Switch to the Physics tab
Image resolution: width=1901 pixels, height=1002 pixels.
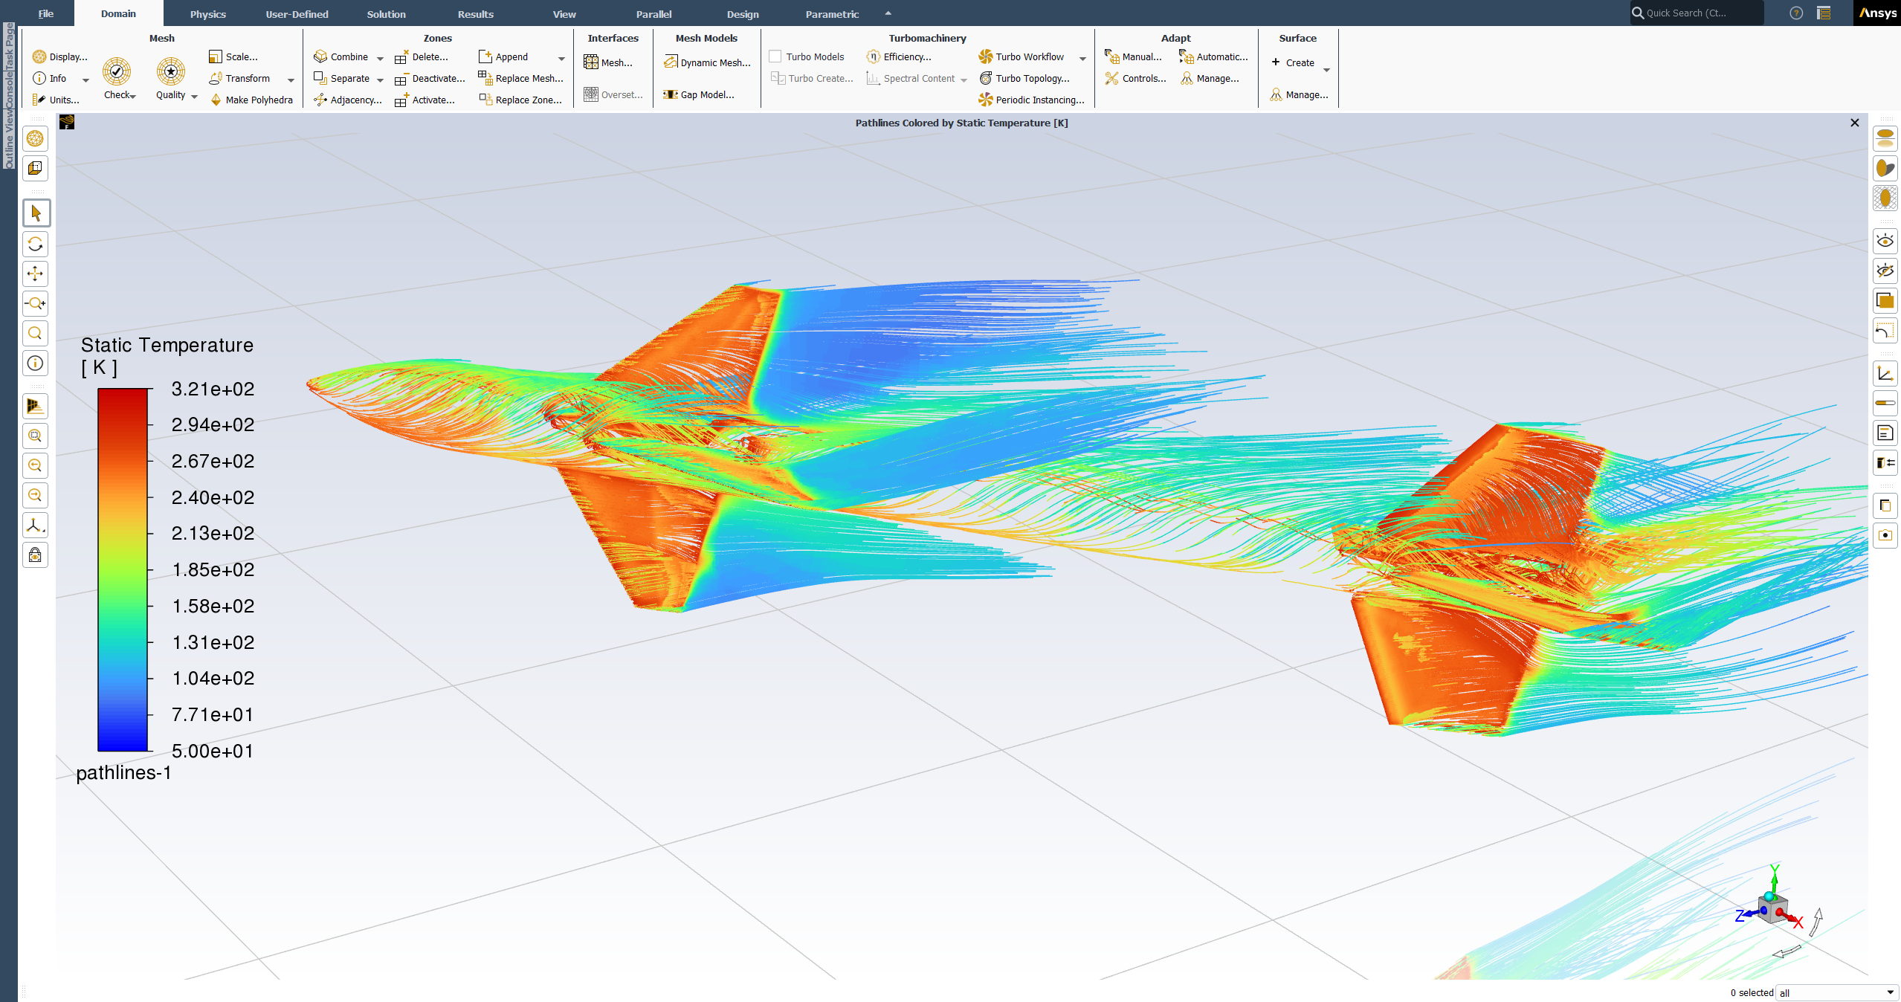[x=208, y=13]
